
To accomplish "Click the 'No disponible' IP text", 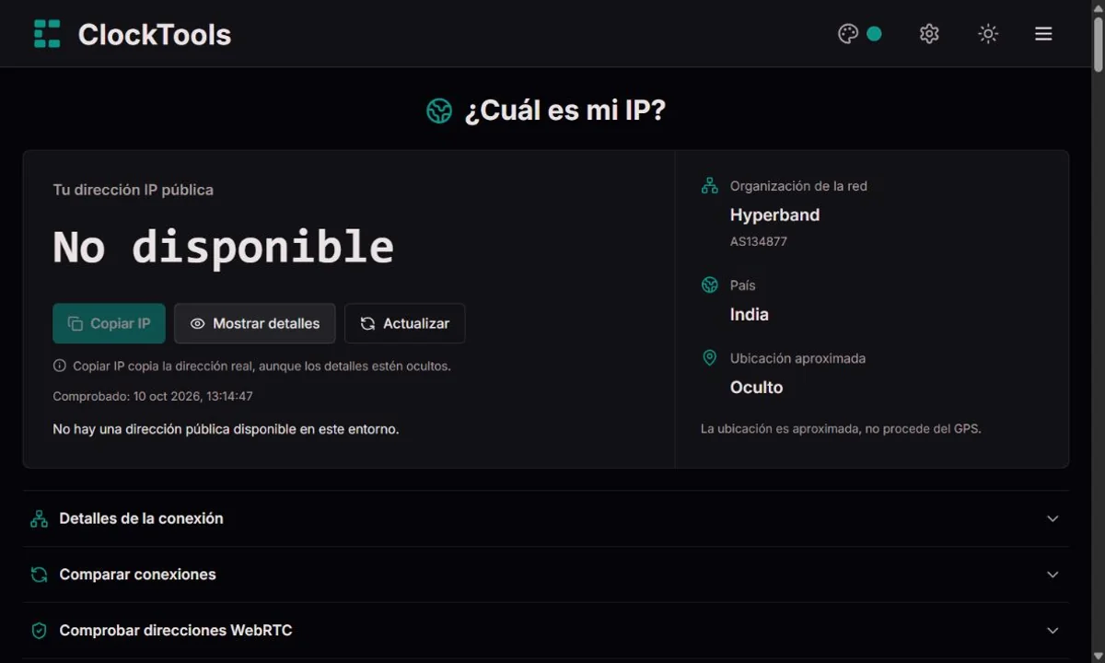I will [224, 247].
